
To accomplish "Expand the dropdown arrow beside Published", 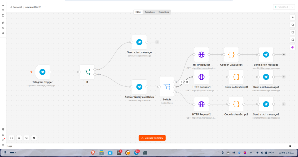I will (x=292, y=7).
